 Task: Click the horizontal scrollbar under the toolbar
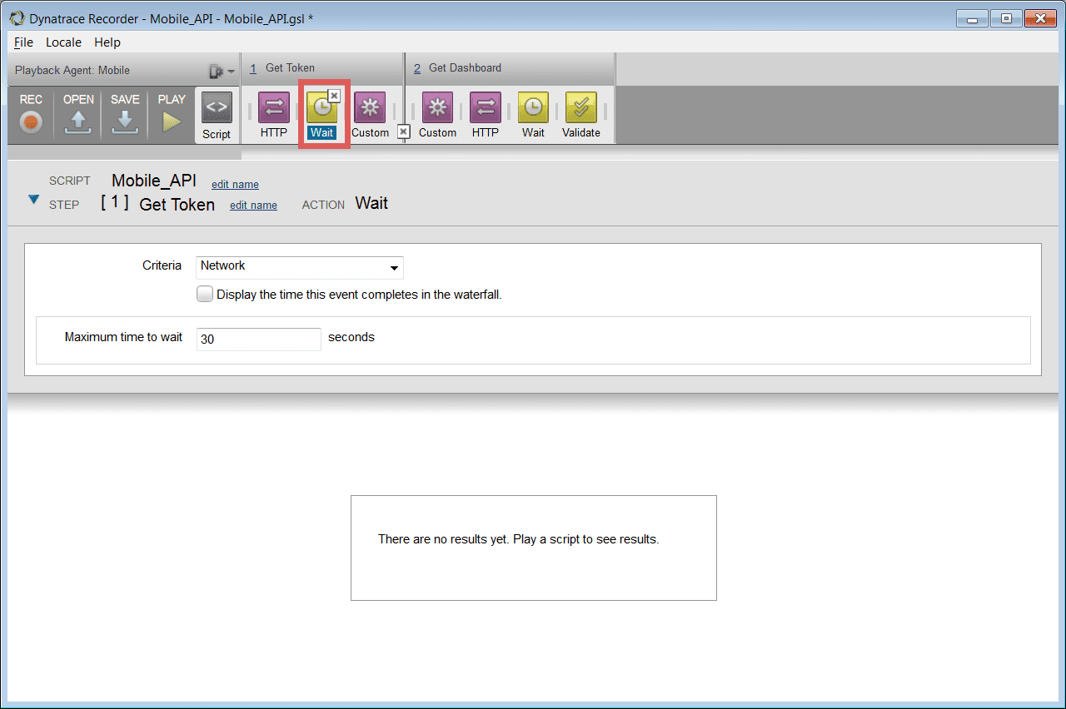pyautogui.click(x=124, y=153)
